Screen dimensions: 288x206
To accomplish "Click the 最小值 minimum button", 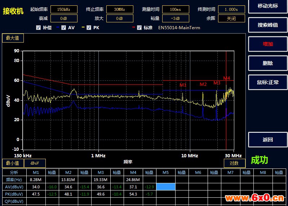I will (13, 163).
